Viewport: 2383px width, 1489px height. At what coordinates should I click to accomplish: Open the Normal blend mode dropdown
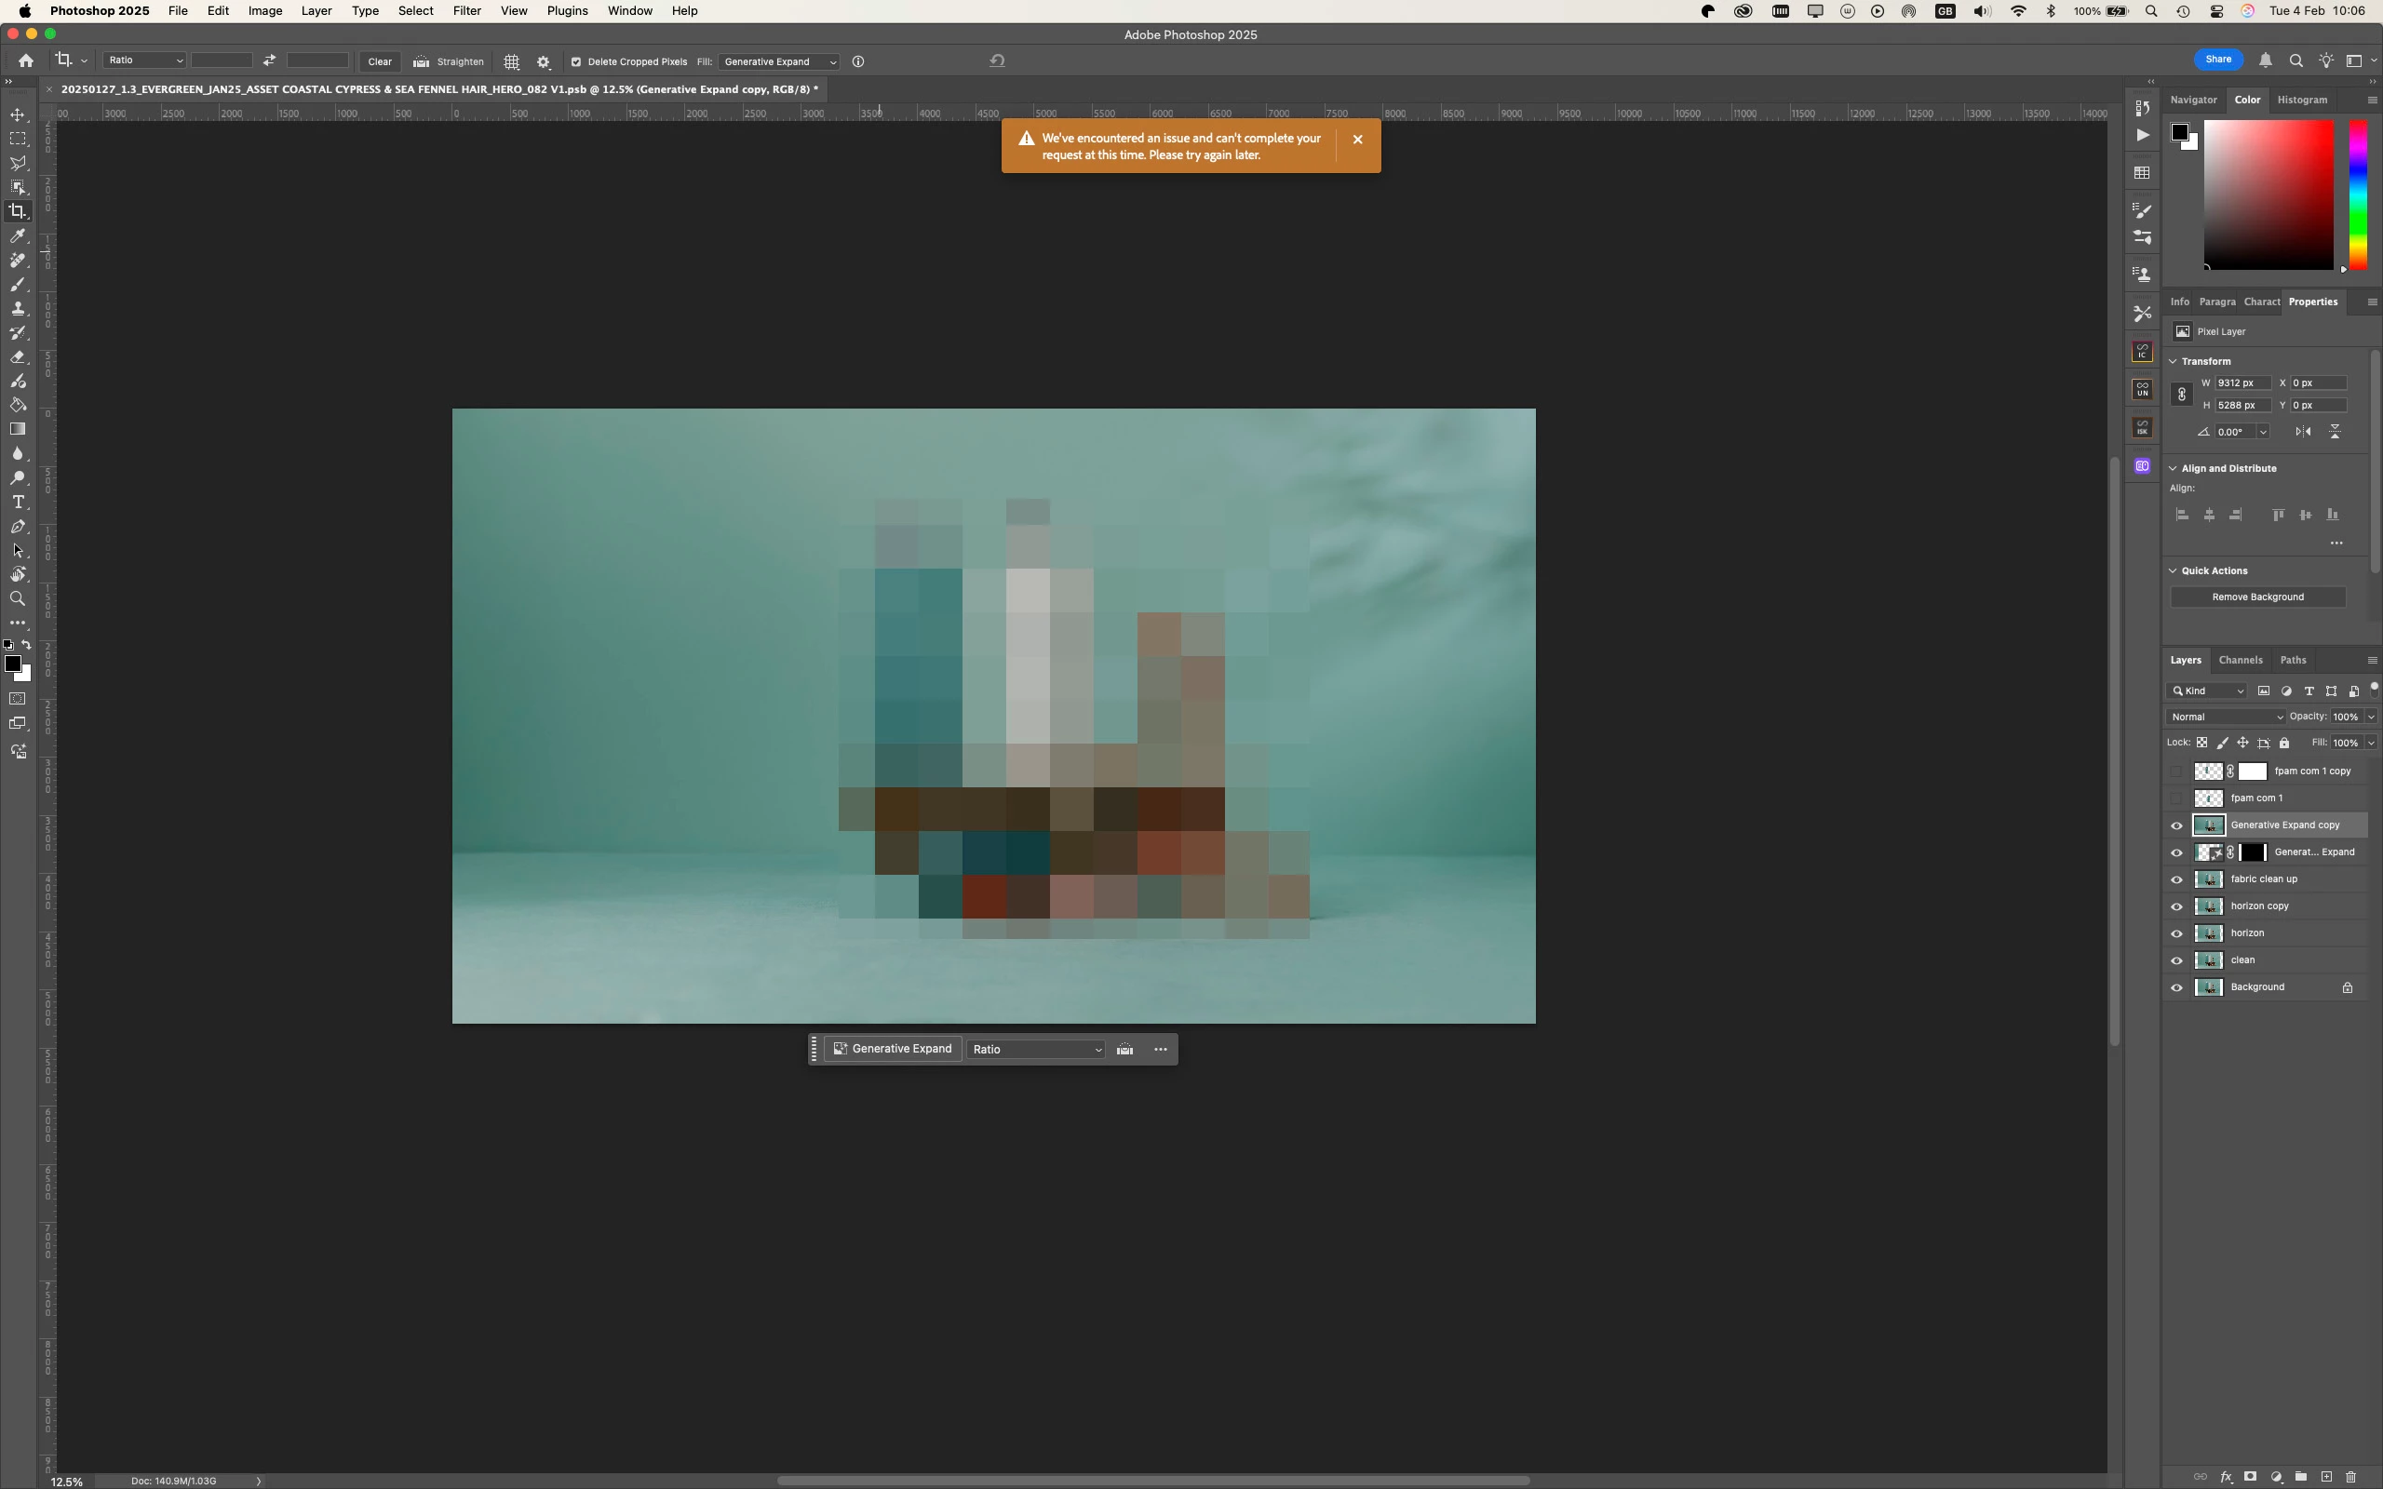(2226, 717)
